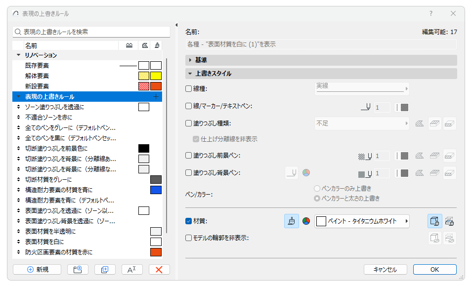Click the 新規 button
The image size is (473, 286).
tap(38, 270)
